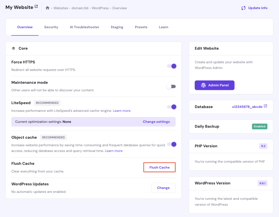This screenshot has width=279, height=217.
Task: Disable the Force HTTPS toggle
Action: 171,66
